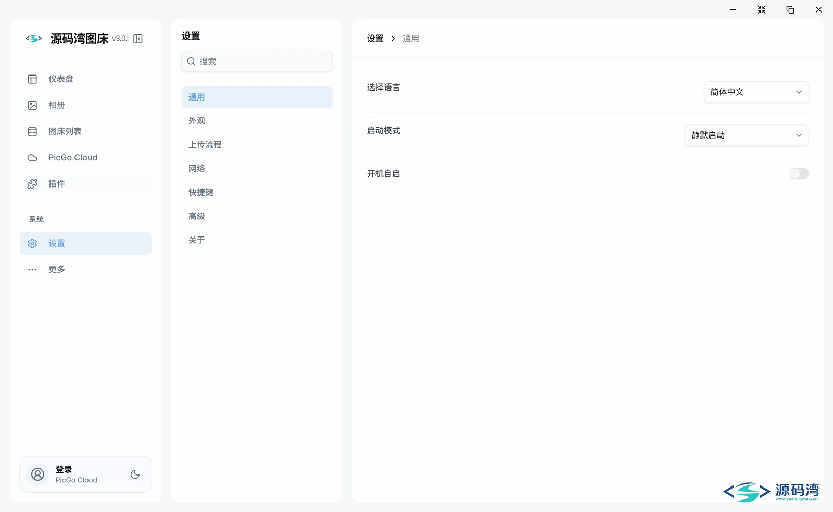Viewport: 833px width, 512px height.
Task: Click the 选择语言 label
Action: tap(383, 88)
